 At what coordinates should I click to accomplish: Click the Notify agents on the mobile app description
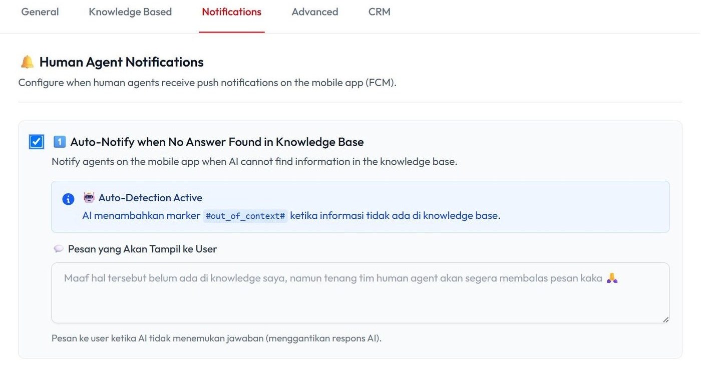point(254,162)
